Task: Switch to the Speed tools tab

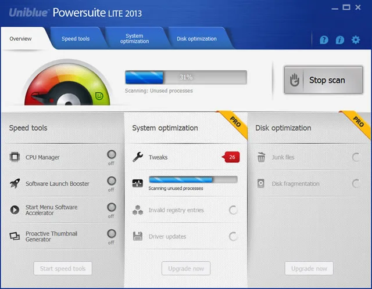Action: click(x=76, y=39)
